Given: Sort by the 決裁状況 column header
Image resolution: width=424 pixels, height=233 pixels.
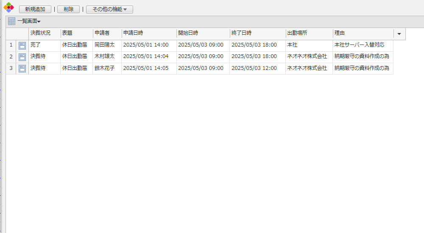Looking at the screenshot, I should (40, 33).
